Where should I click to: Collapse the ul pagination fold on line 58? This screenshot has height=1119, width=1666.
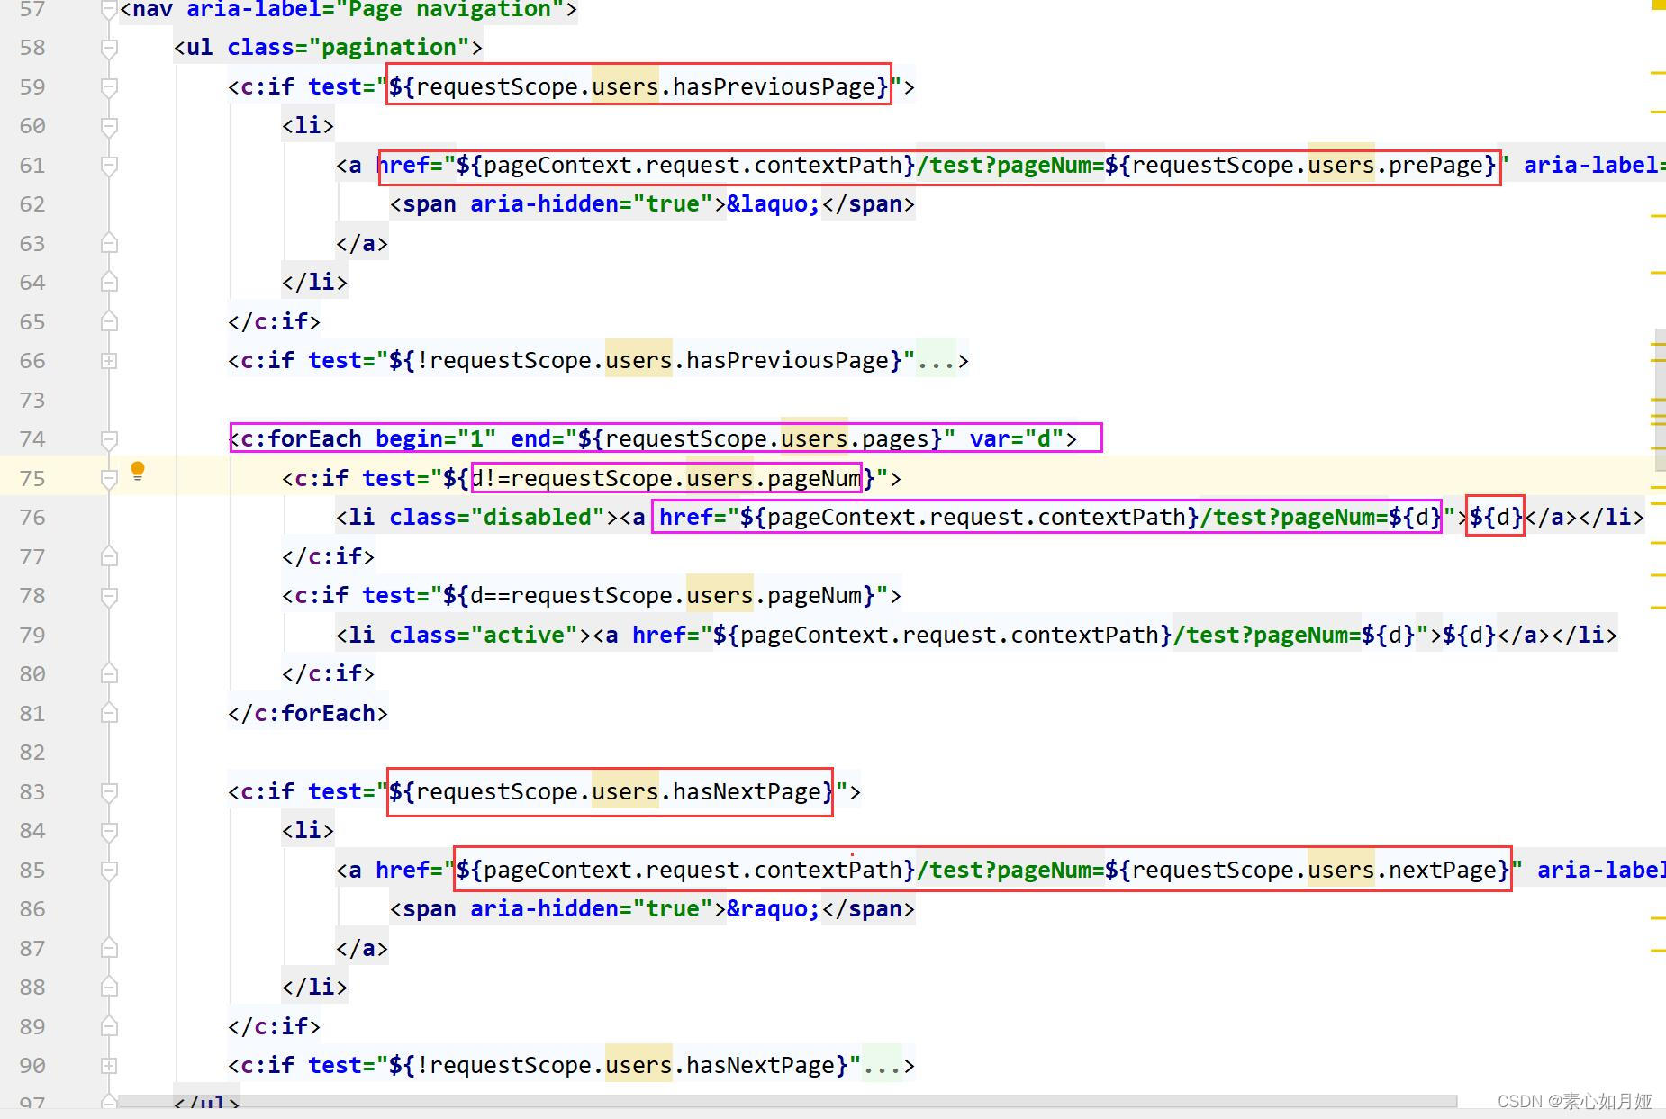109,48
